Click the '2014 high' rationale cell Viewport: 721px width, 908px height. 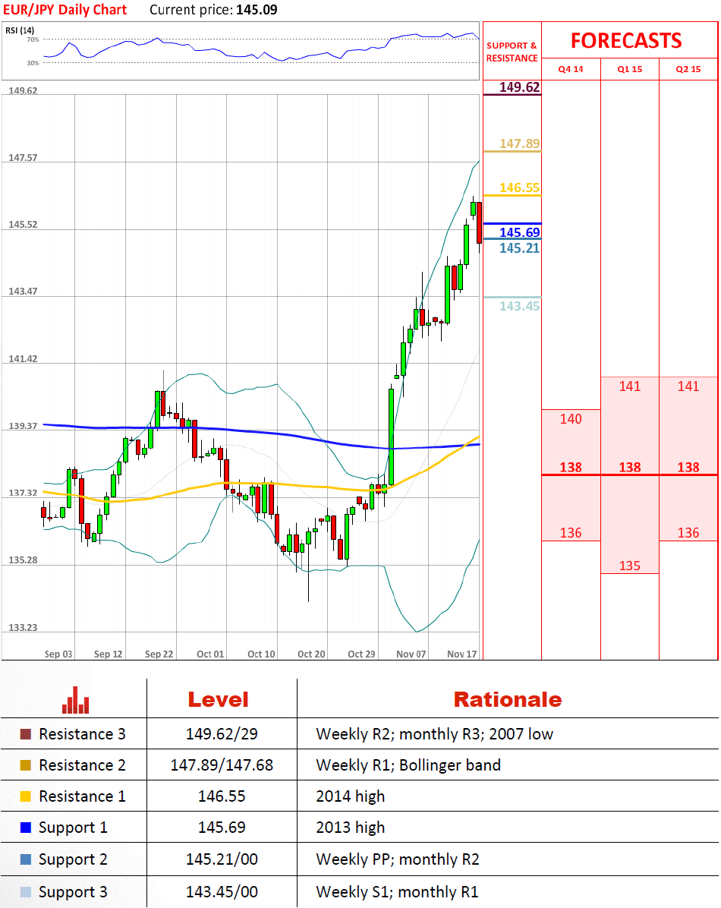351,797
